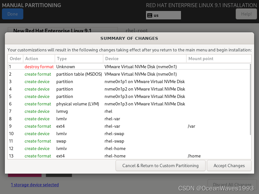Select the /var mount point cell
The width and height of the screenshot is (259, 194).
191,126
